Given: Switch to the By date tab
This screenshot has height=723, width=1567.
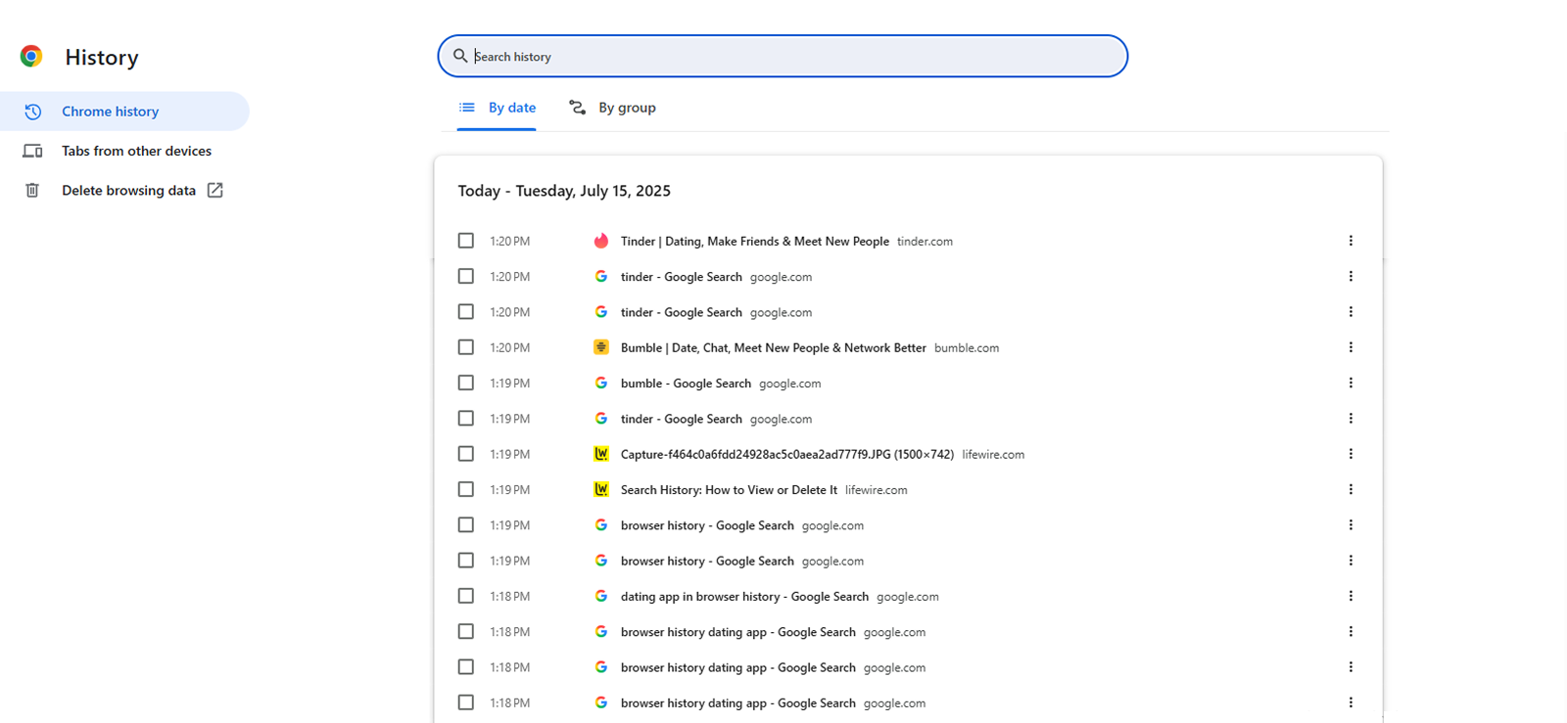Looking at the screenshot, I should (x=497, y=108).
